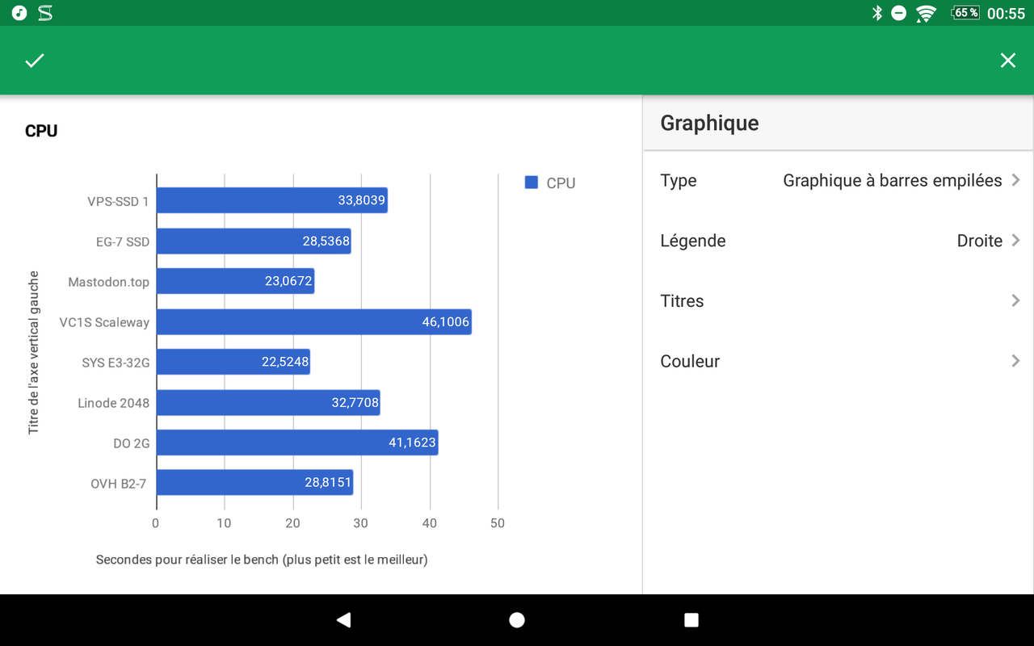
Task: Tap the CPU chart title
Action: (x=41, y=131)
